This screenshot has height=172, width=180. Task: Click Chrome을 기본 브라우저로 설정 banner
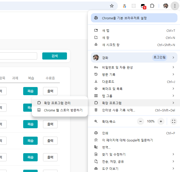click(134, 18)
